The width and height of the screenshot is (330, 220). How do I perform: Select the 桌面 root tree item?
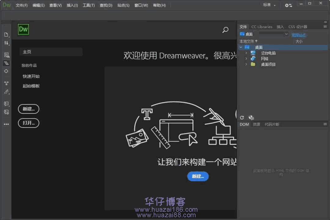pos(283,47)
